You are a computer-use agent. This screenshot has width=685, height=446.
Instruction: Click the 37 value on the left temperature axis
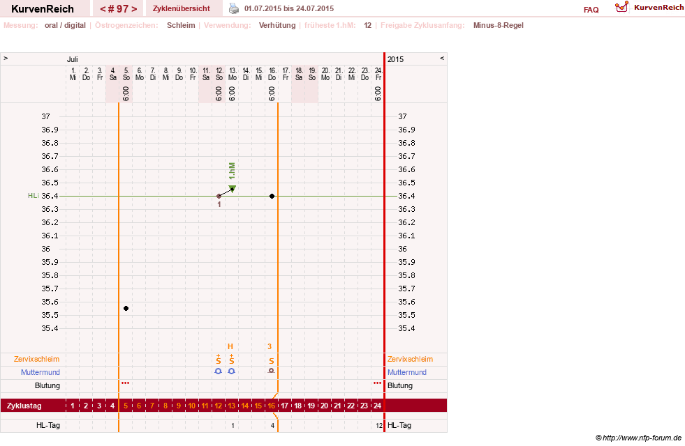pos(46,116)
